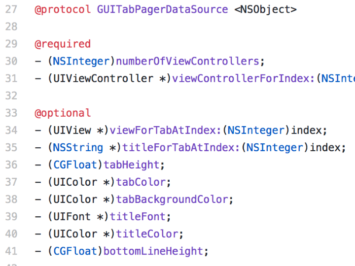
Task: Click line number 31
Action: (11, 79)
